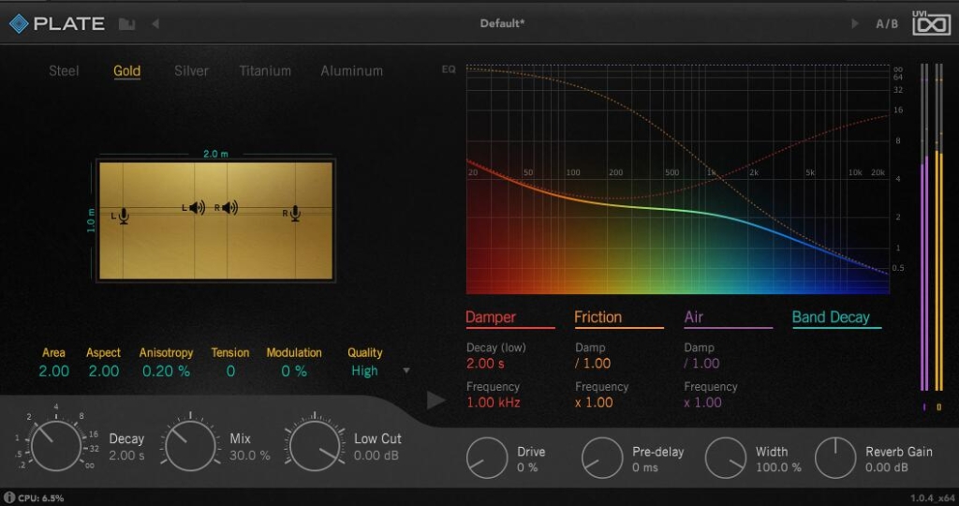959x506 pixels.
Task: Select the Gold plate material
Action: [x=126, y=71]
